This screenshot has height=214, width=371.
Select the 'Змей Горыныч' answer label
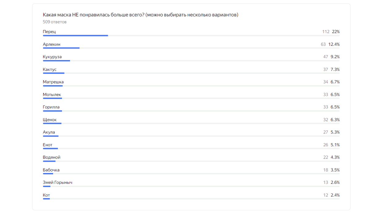(58, 182)
